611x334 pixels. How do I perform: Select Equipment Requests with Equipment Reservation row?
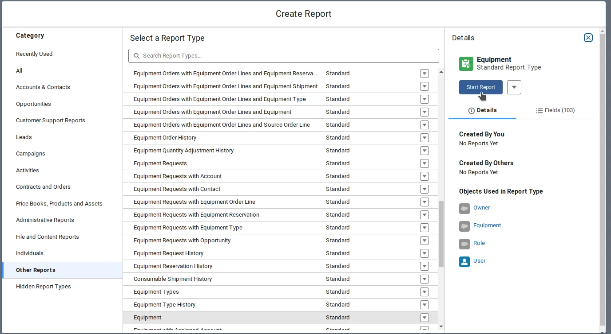coord(280,215)
